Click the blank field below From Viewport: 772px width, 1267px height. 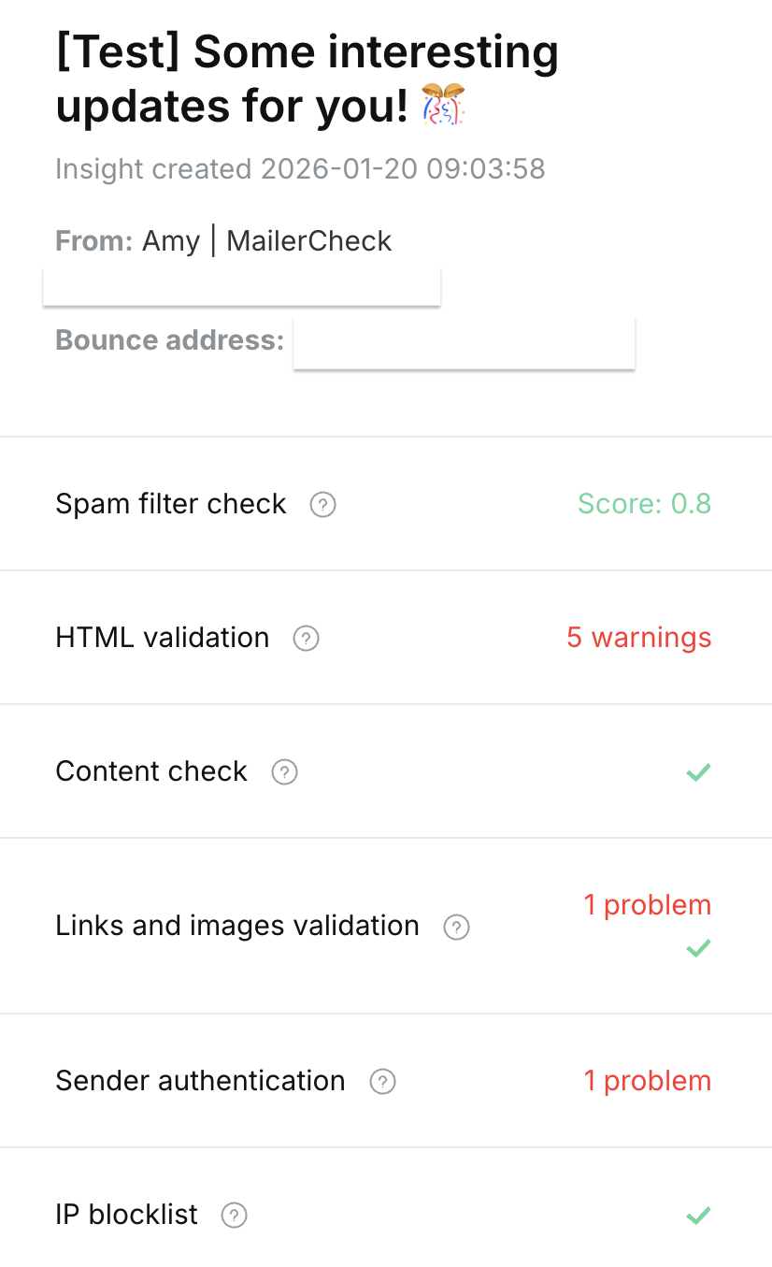pos(241,287)
